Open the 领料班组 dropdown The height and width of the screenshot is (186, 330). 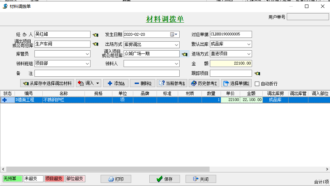point(87,64)
